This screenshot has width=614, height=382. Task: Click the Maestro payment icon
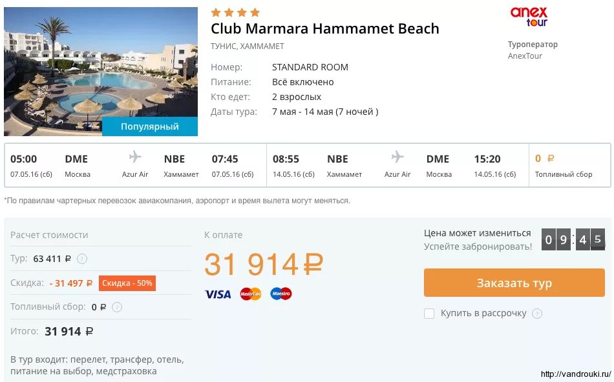point(281,294)
